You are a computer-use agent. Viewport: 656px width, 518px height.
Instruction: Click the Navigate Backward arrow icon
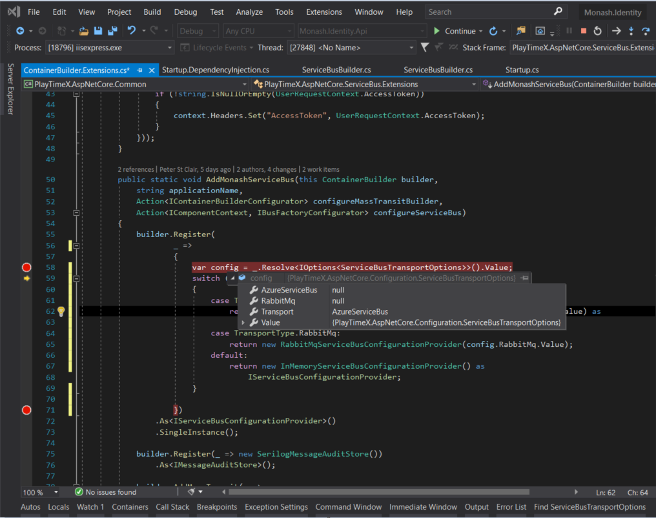coord(19,31)
